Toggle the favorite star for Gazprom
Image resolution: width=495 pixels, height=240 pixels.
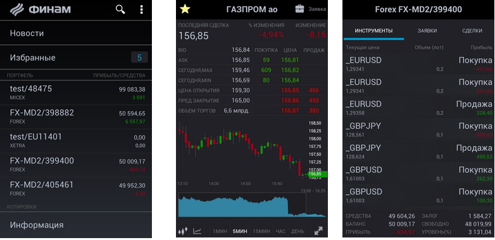[x=185, y=9]
